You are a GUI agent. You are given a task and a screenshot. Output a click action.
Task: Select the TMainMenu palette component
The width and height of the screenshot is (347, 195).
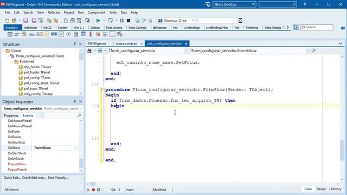pyautogui.click(x=17, y=34)
